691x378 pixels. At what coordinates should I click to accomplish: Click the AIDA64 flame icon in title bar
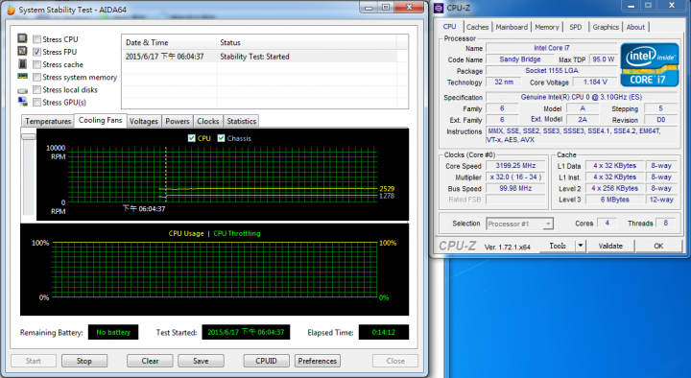tap(11, 10)
